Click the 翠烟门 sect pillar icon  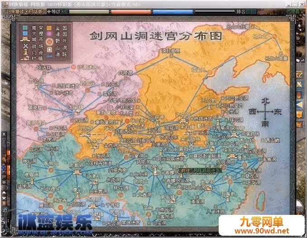(x=116, y=217)
